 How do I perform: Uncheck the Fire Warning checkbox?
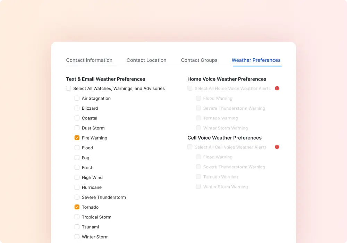pyautogui.click(x=77, y=138)
